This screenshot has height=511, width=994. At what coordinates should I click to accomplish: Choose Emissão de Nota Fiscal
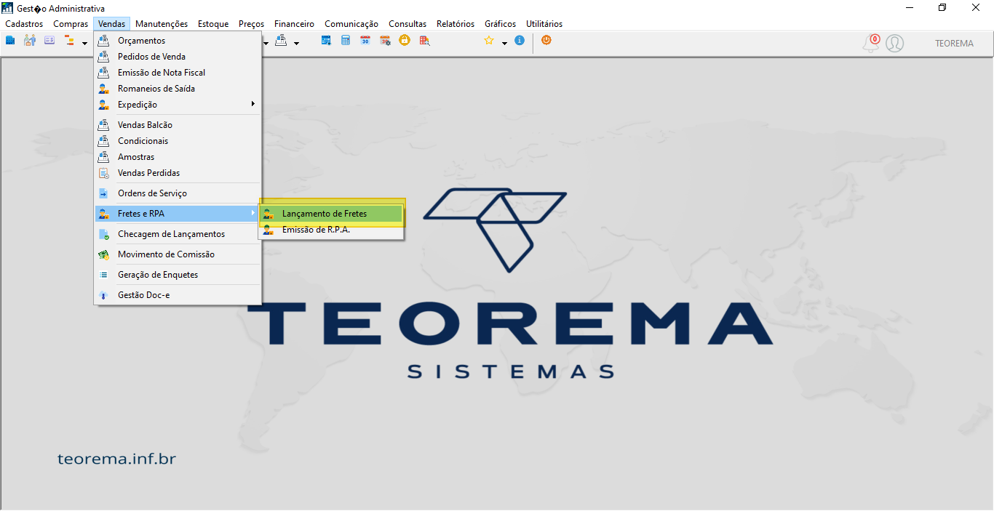[178, 73]
